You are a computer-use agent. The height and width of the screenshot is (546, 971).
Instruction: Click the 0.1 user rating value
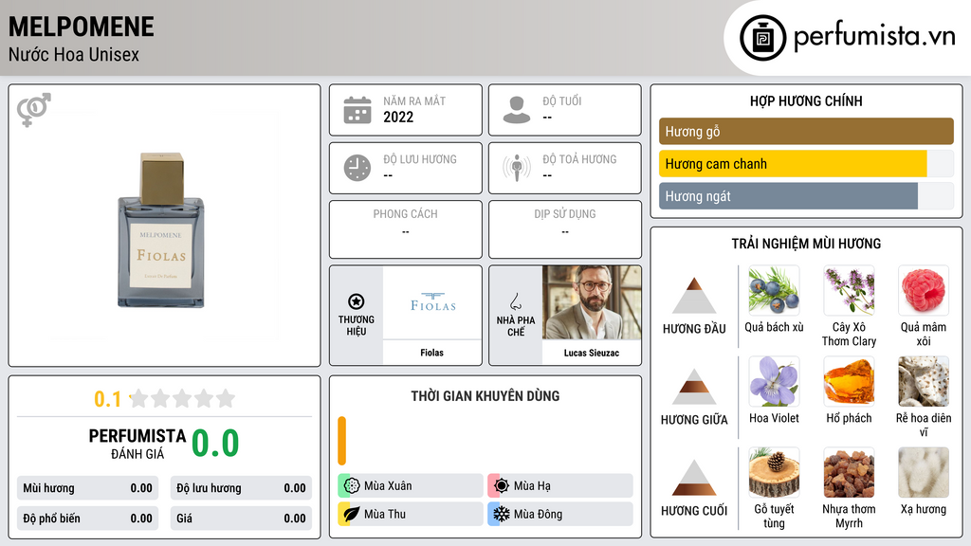point(107,399)
